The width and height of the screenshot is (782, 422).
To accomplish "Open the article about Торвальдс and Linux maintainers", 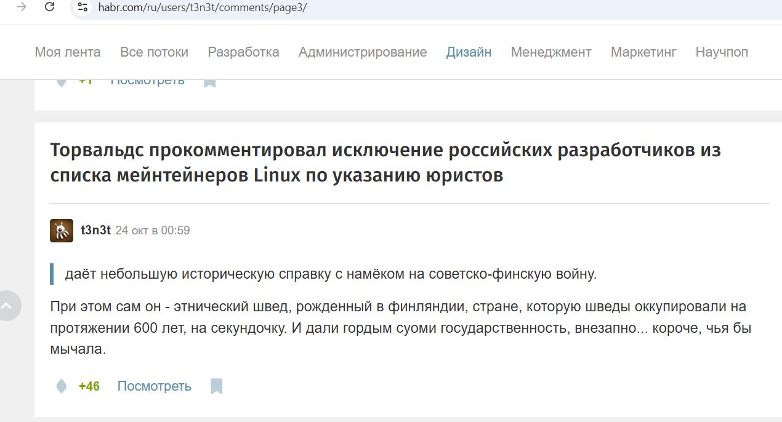I will pos(385,163).
